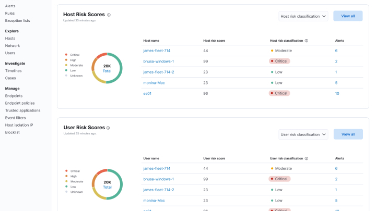Click info icon beside User Risk Scores title
The width and height of the screenshot is (376, 211).
click(109, 128)
